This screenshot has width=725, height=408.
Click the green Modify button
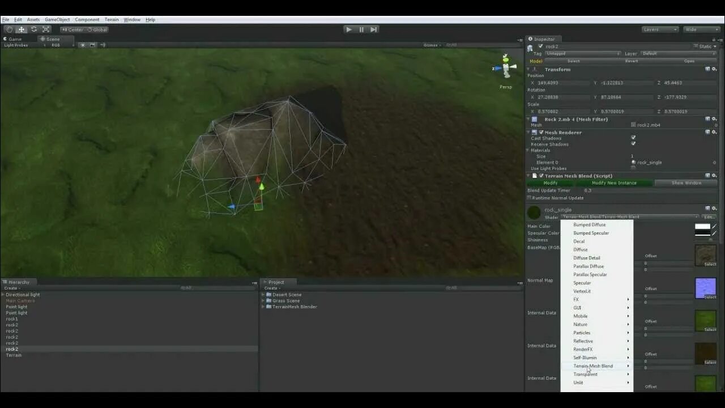(x=551, y=183)
